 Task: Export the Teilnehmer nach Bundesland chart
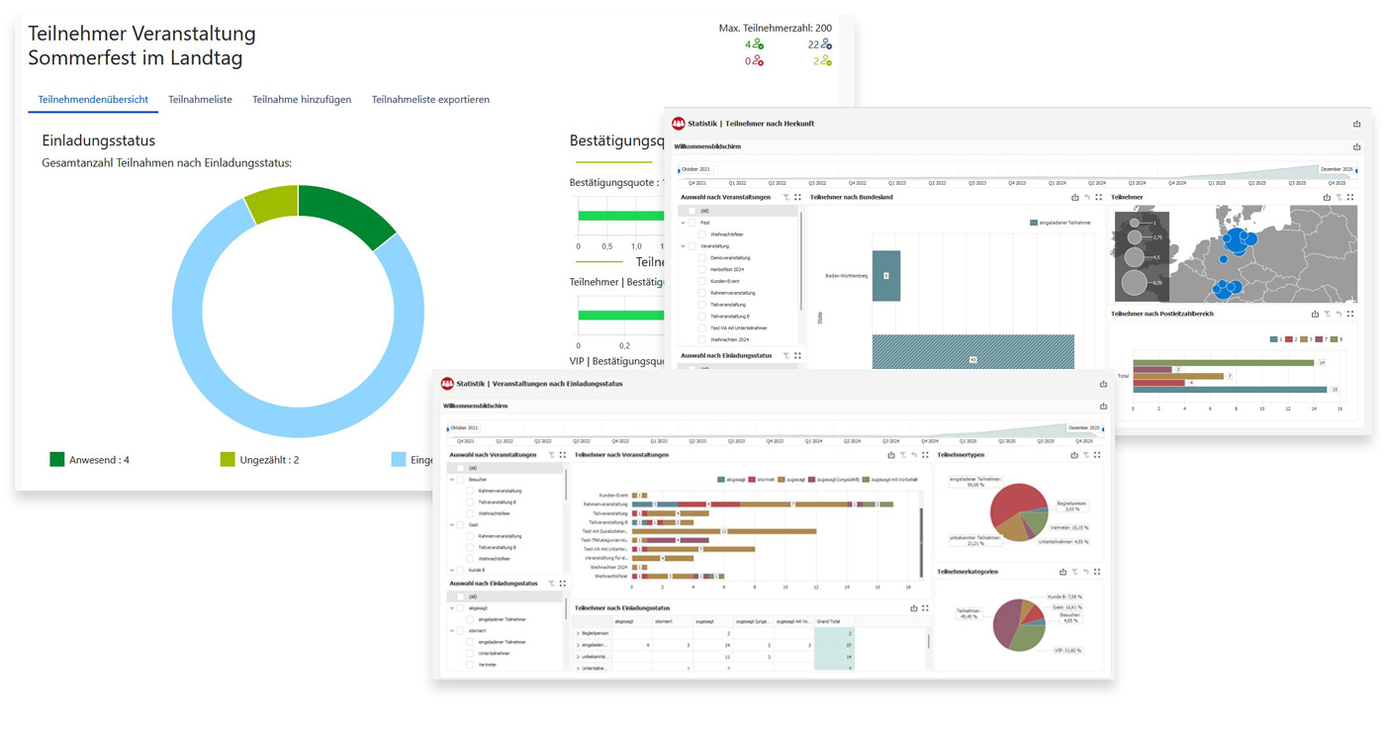coord(1074,198)
